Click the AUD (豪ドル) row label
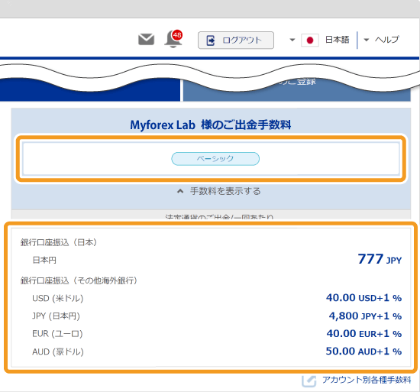The image size is (420, 392). coord(58,352)
